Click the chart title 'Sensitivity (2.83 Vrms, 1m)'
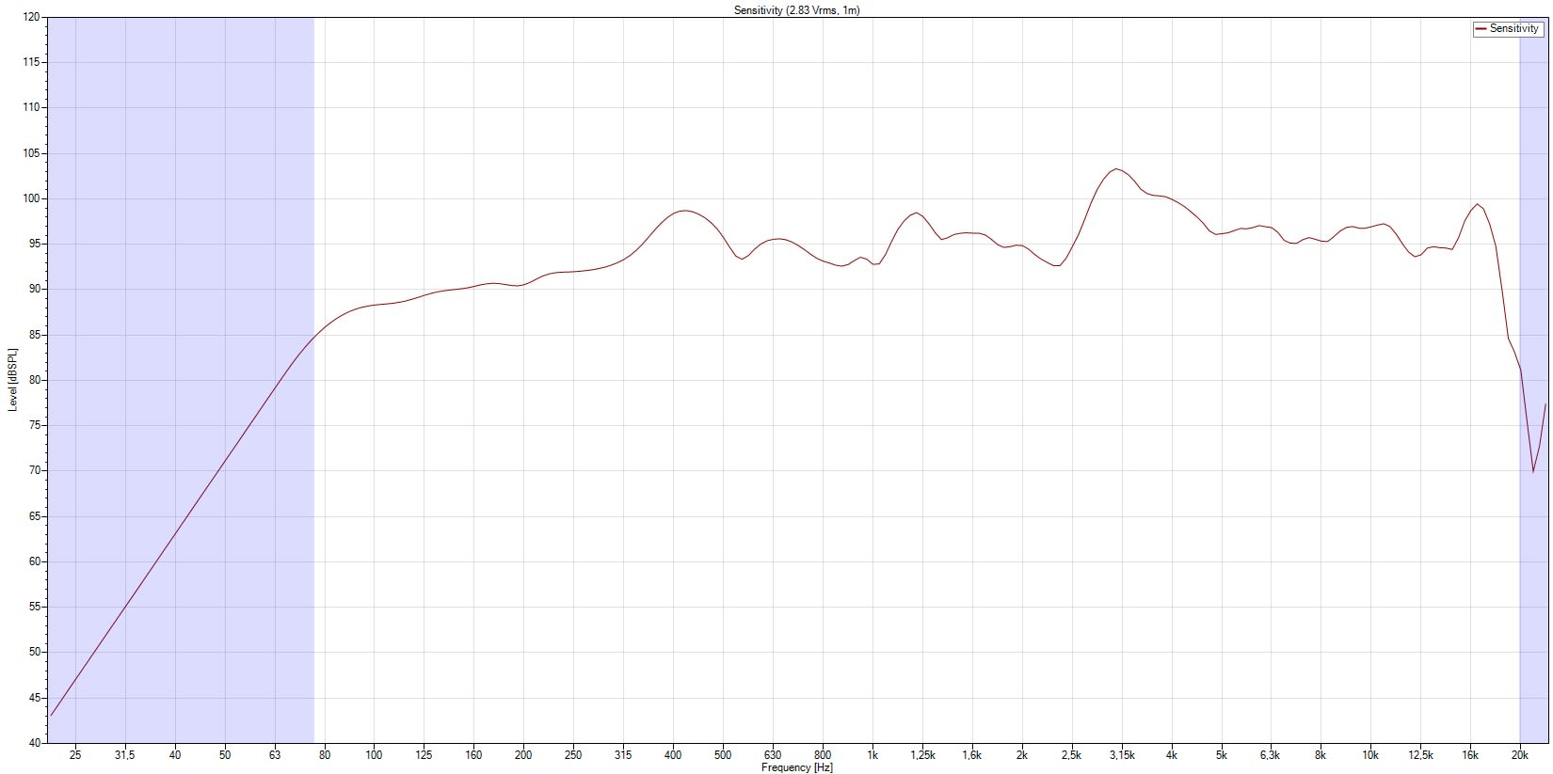The height and width of the screenshot is (774, 1553). coord(796,10)
